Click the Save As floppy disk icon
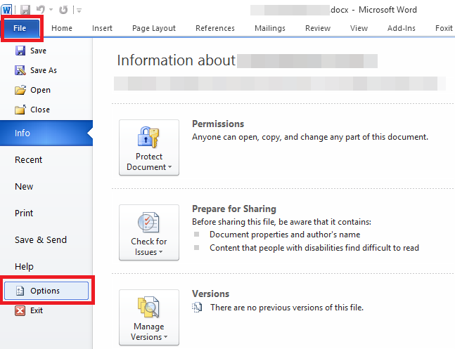Viewport: 455px width, 349px height. 20,70
